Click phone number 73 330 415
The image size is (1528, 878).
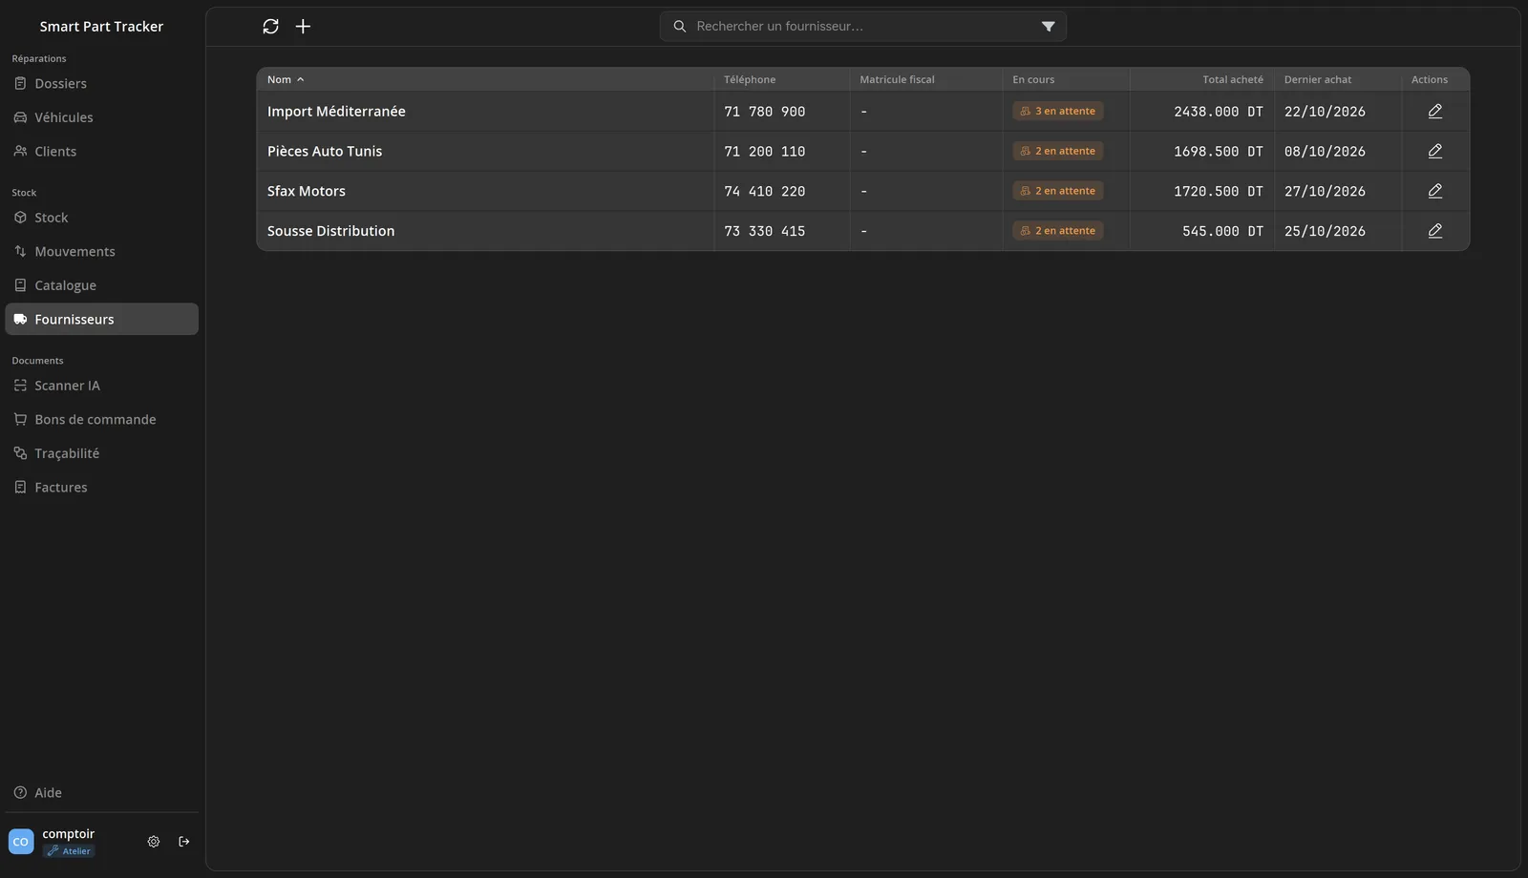pyautogui.click(x=765, y=231)
